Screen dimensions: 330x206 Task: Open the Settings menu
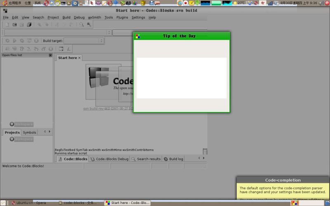pyautogui.click(x=138, y=17)
